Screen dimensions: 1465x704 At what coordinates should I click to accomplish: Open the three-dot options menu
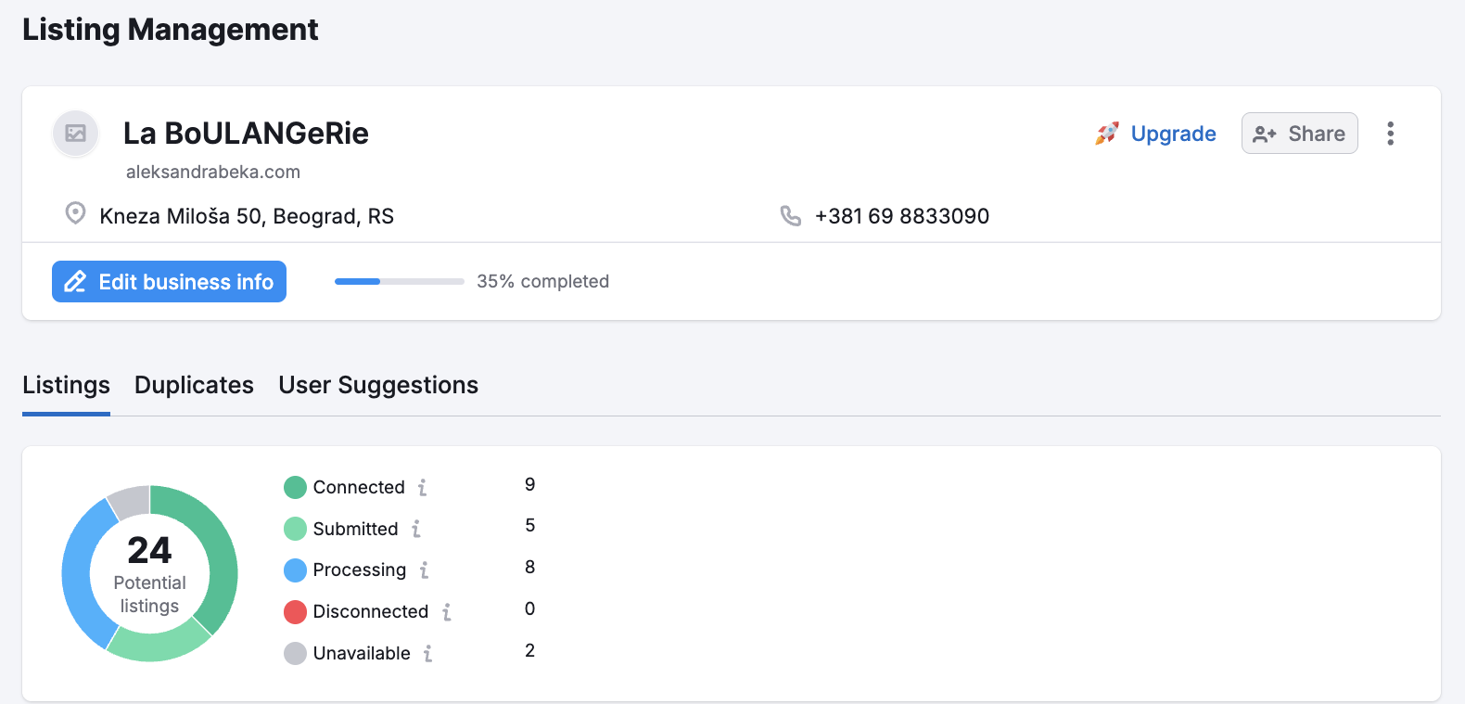(1391, 133)
